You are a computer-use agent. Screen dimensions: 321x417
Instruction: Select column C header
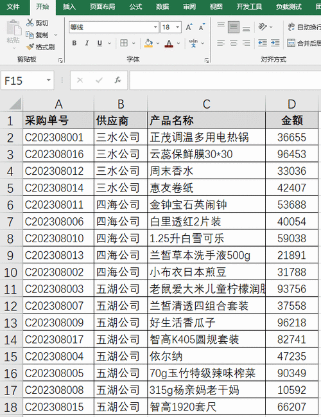coord(207,104)
